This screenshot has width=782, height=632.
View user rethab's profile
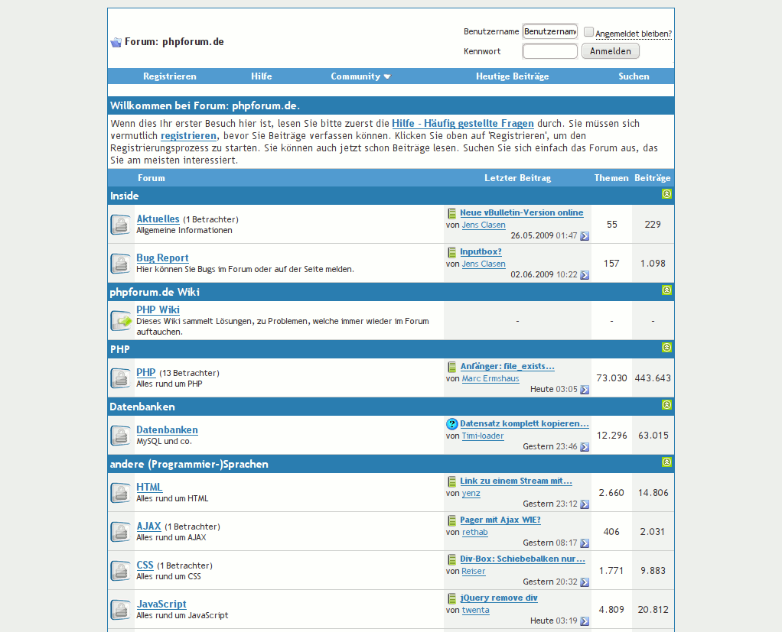coord(474,532)
